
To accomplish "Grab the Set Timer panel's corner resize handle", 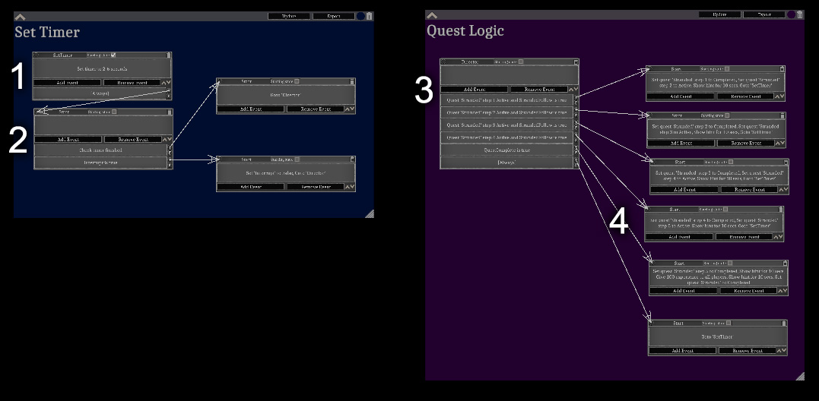I will 370,213.
